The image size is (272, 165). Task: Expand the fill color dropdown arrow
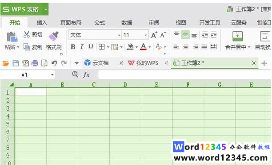136,47
